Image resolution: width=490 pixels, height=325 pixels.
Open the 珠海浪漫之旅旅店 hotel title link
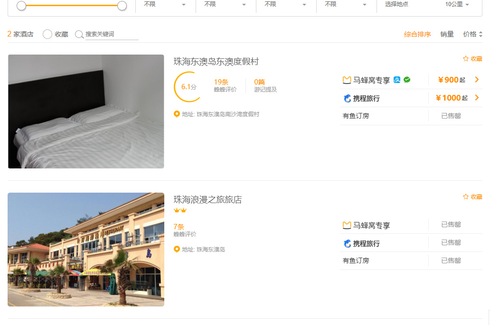coord(207,199)
